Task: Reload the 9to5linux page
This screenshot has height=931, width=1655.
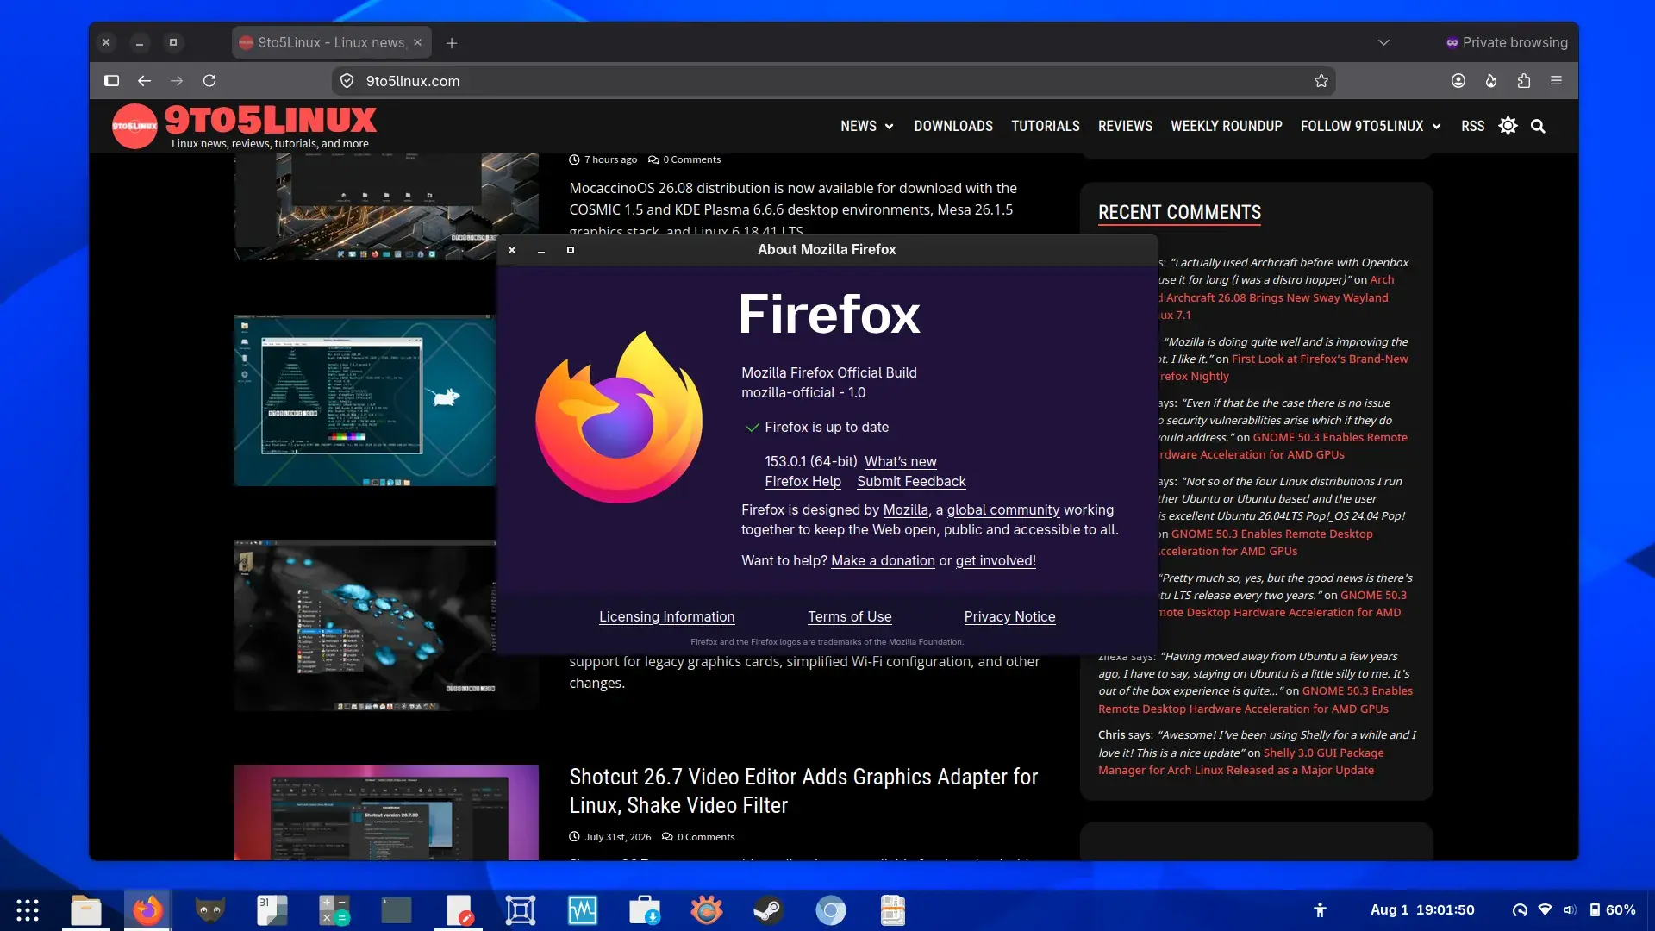Action: click(x=209, y=81)
